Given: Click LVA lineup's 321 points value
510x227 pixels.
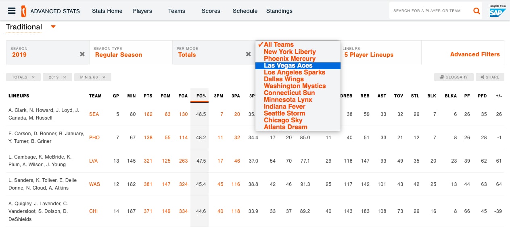Looking at the screenshot, I should (148, 161).
